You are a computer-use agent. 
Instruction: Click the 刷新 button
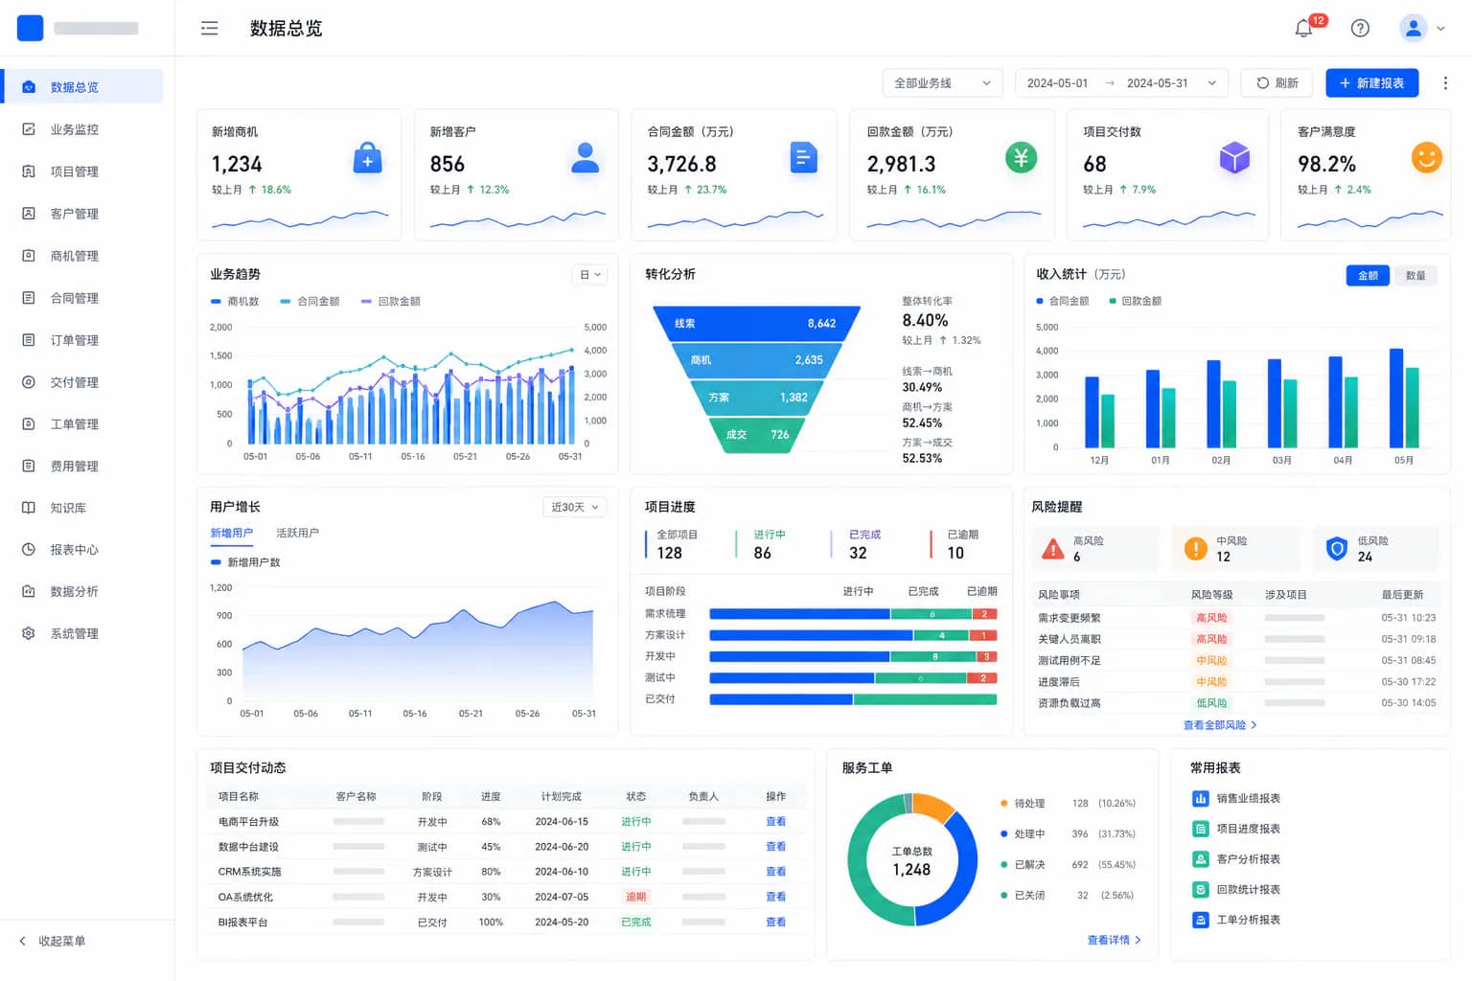[x=1276, y=83]
